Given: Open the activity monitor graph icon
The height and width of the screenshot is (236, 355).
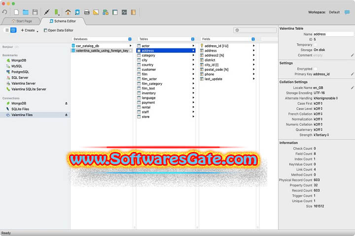Looking at the screenshot, I should 124,12.
